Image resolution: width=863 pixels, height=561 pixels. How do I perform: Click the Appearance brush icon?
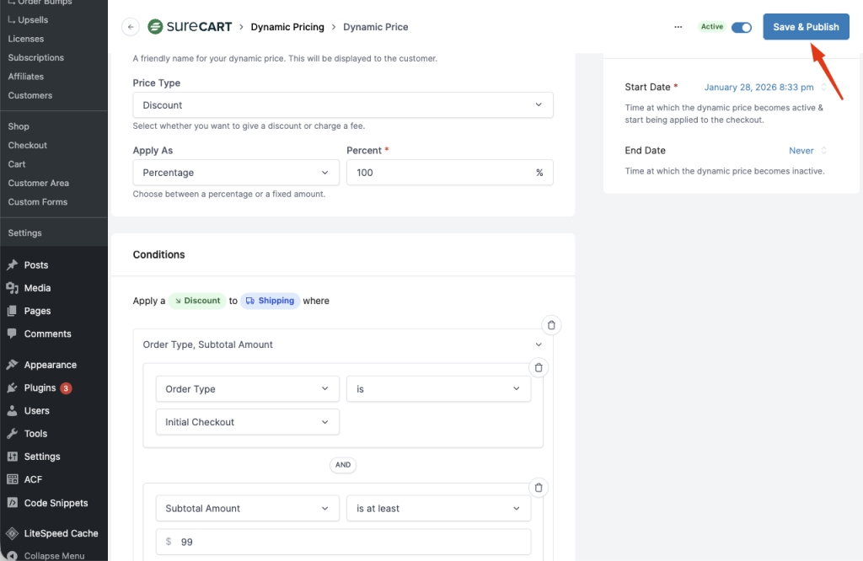point(12,365)
